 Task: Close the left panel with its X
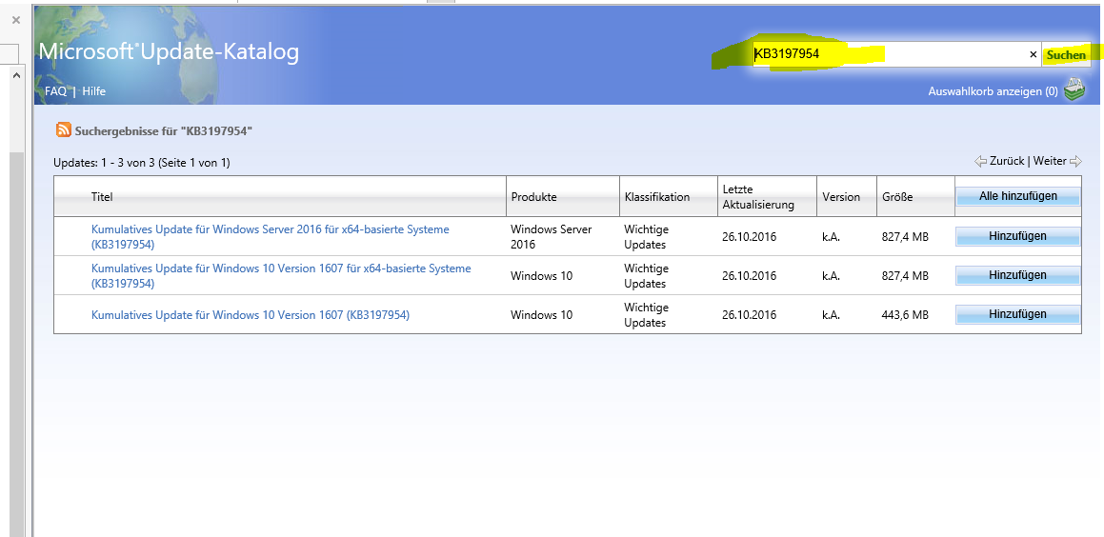[15, 20]
